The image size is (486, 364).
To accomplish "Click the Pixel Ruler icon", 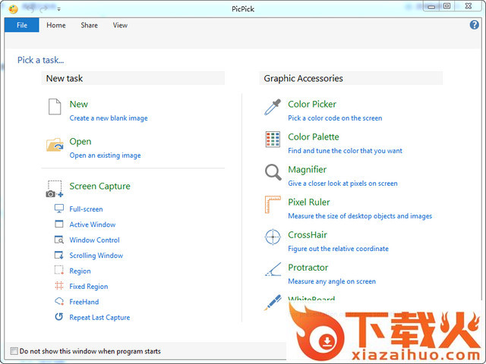I will pos(273,205).
